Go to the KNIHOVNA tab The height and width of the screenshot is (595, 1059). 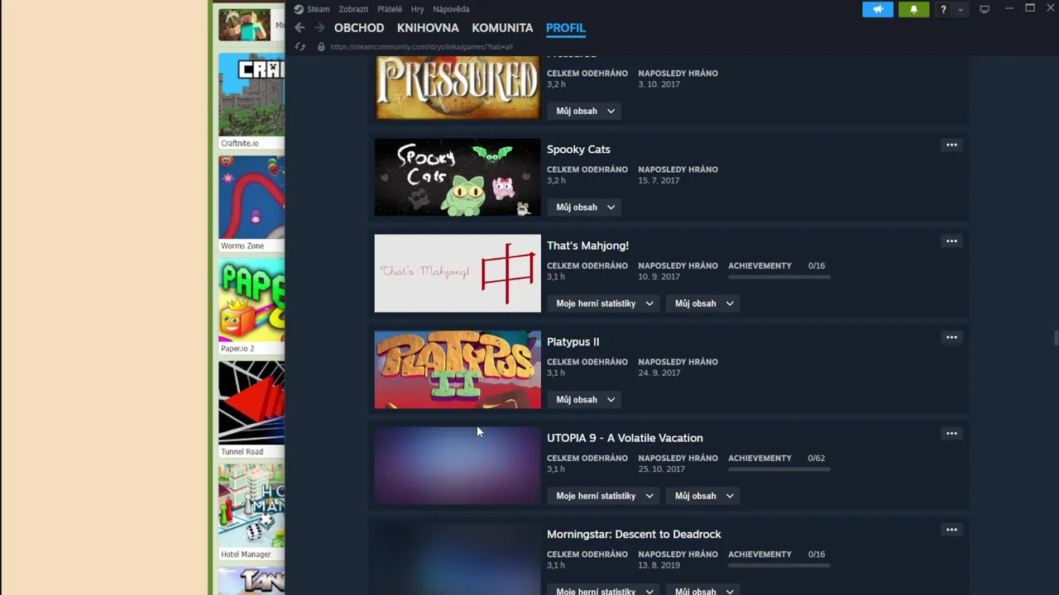428,28
